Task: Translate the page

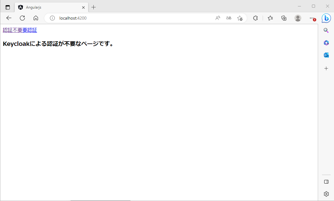Action: pyautogui.click(x=228, y=18)
